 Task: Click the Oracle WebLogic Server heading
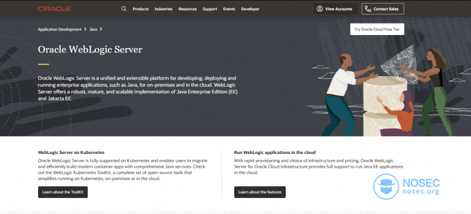click(x=90, y=50)
